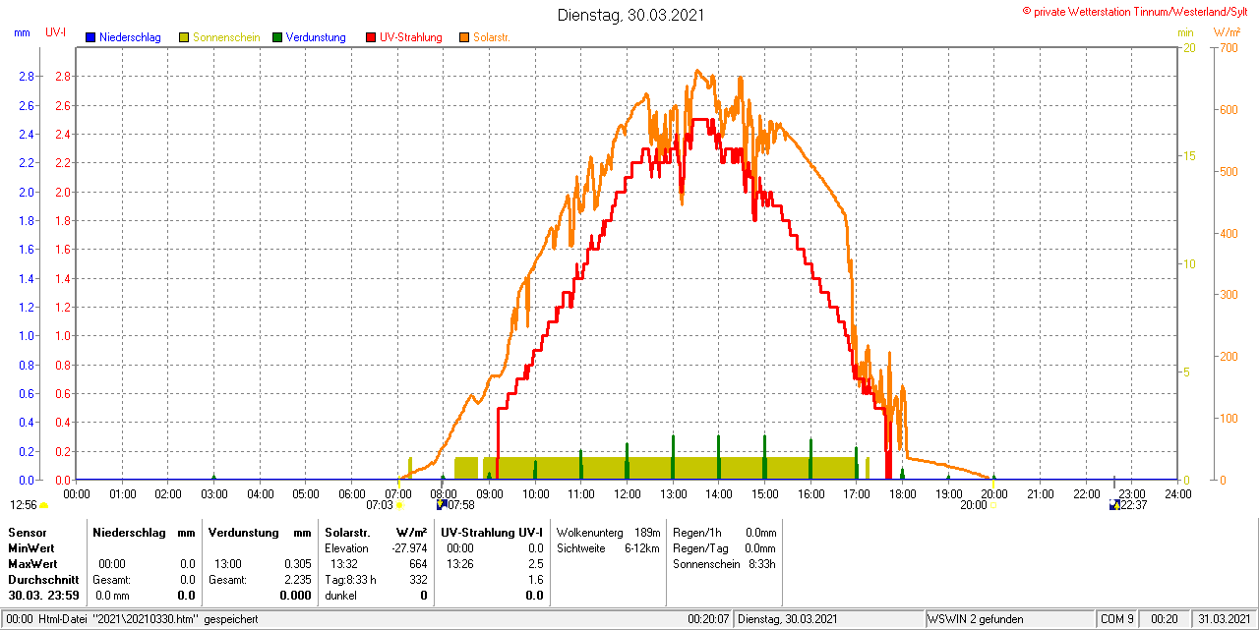Select the UV-Strahlung legend label

[411, 37]
